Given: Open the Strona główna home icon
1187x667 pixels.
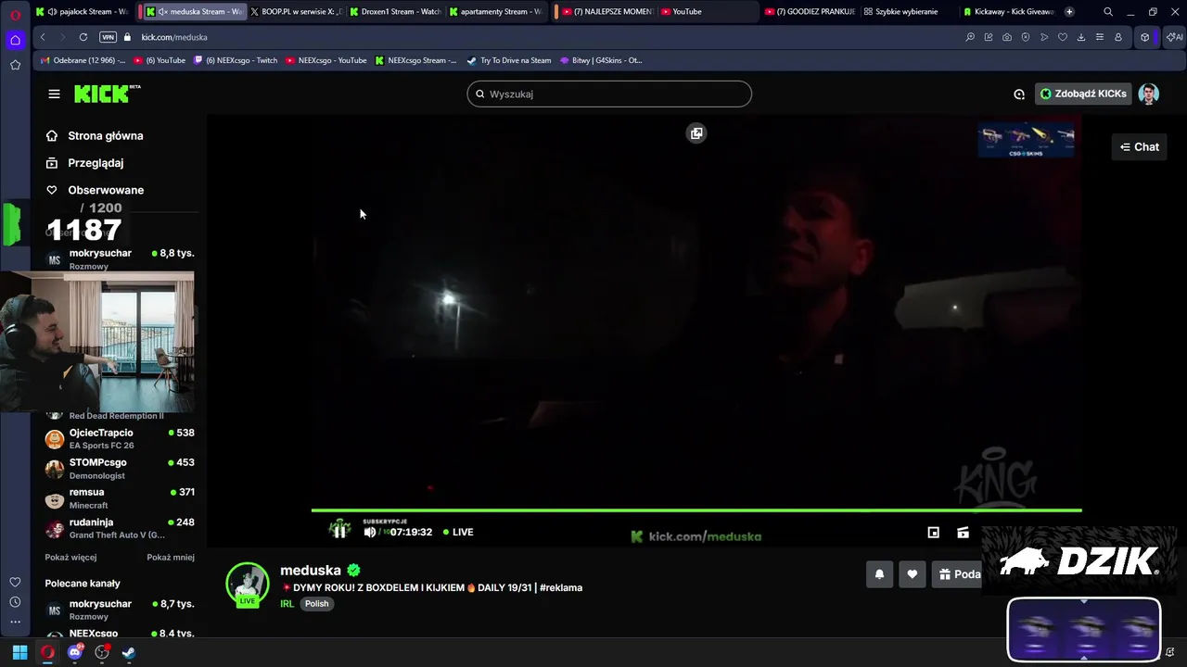Looking at the screenshot, I should tap(52, 135).
